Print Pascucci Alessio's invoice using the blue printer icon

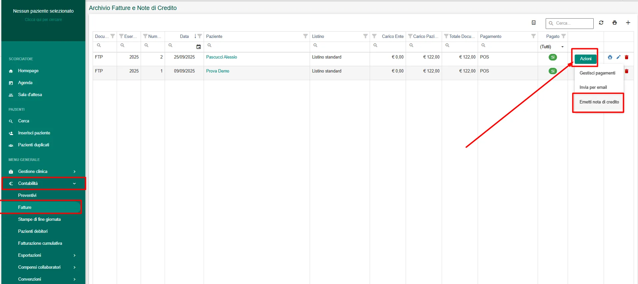[610, 57]
